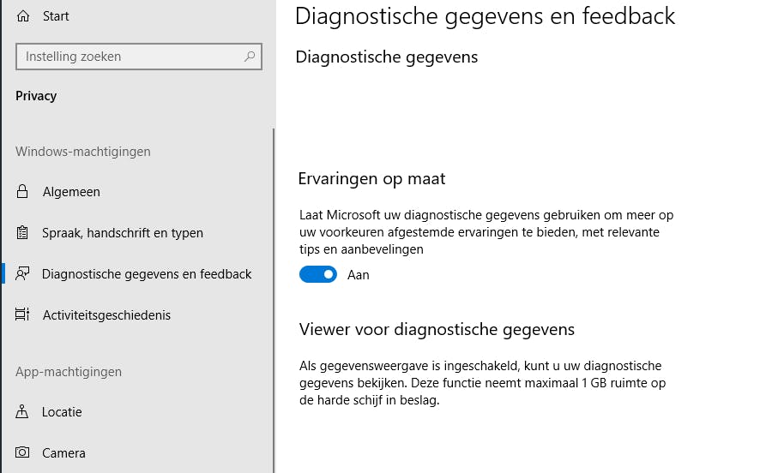Disable the Ervaringen op maat toggle
This screenshot has height=473, width=760.
click(x=318, y=275)
